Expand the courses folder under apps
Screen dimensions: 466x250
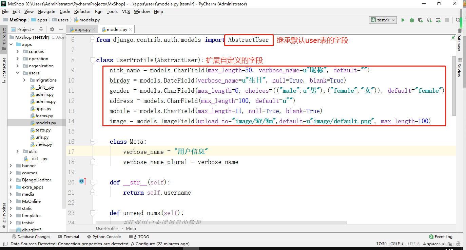(18, 52)
